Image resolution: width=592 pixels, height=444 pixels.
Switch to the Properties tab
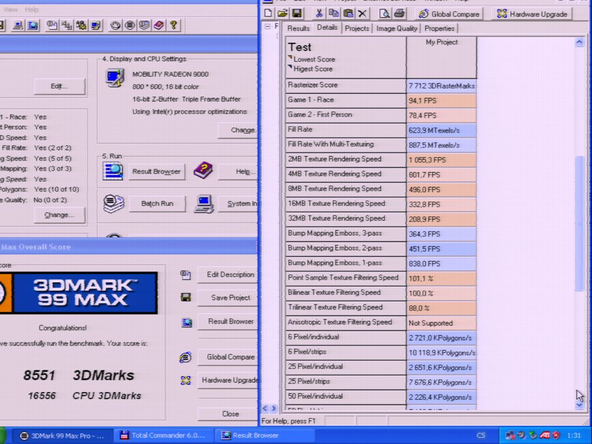(x=439, y=28)
